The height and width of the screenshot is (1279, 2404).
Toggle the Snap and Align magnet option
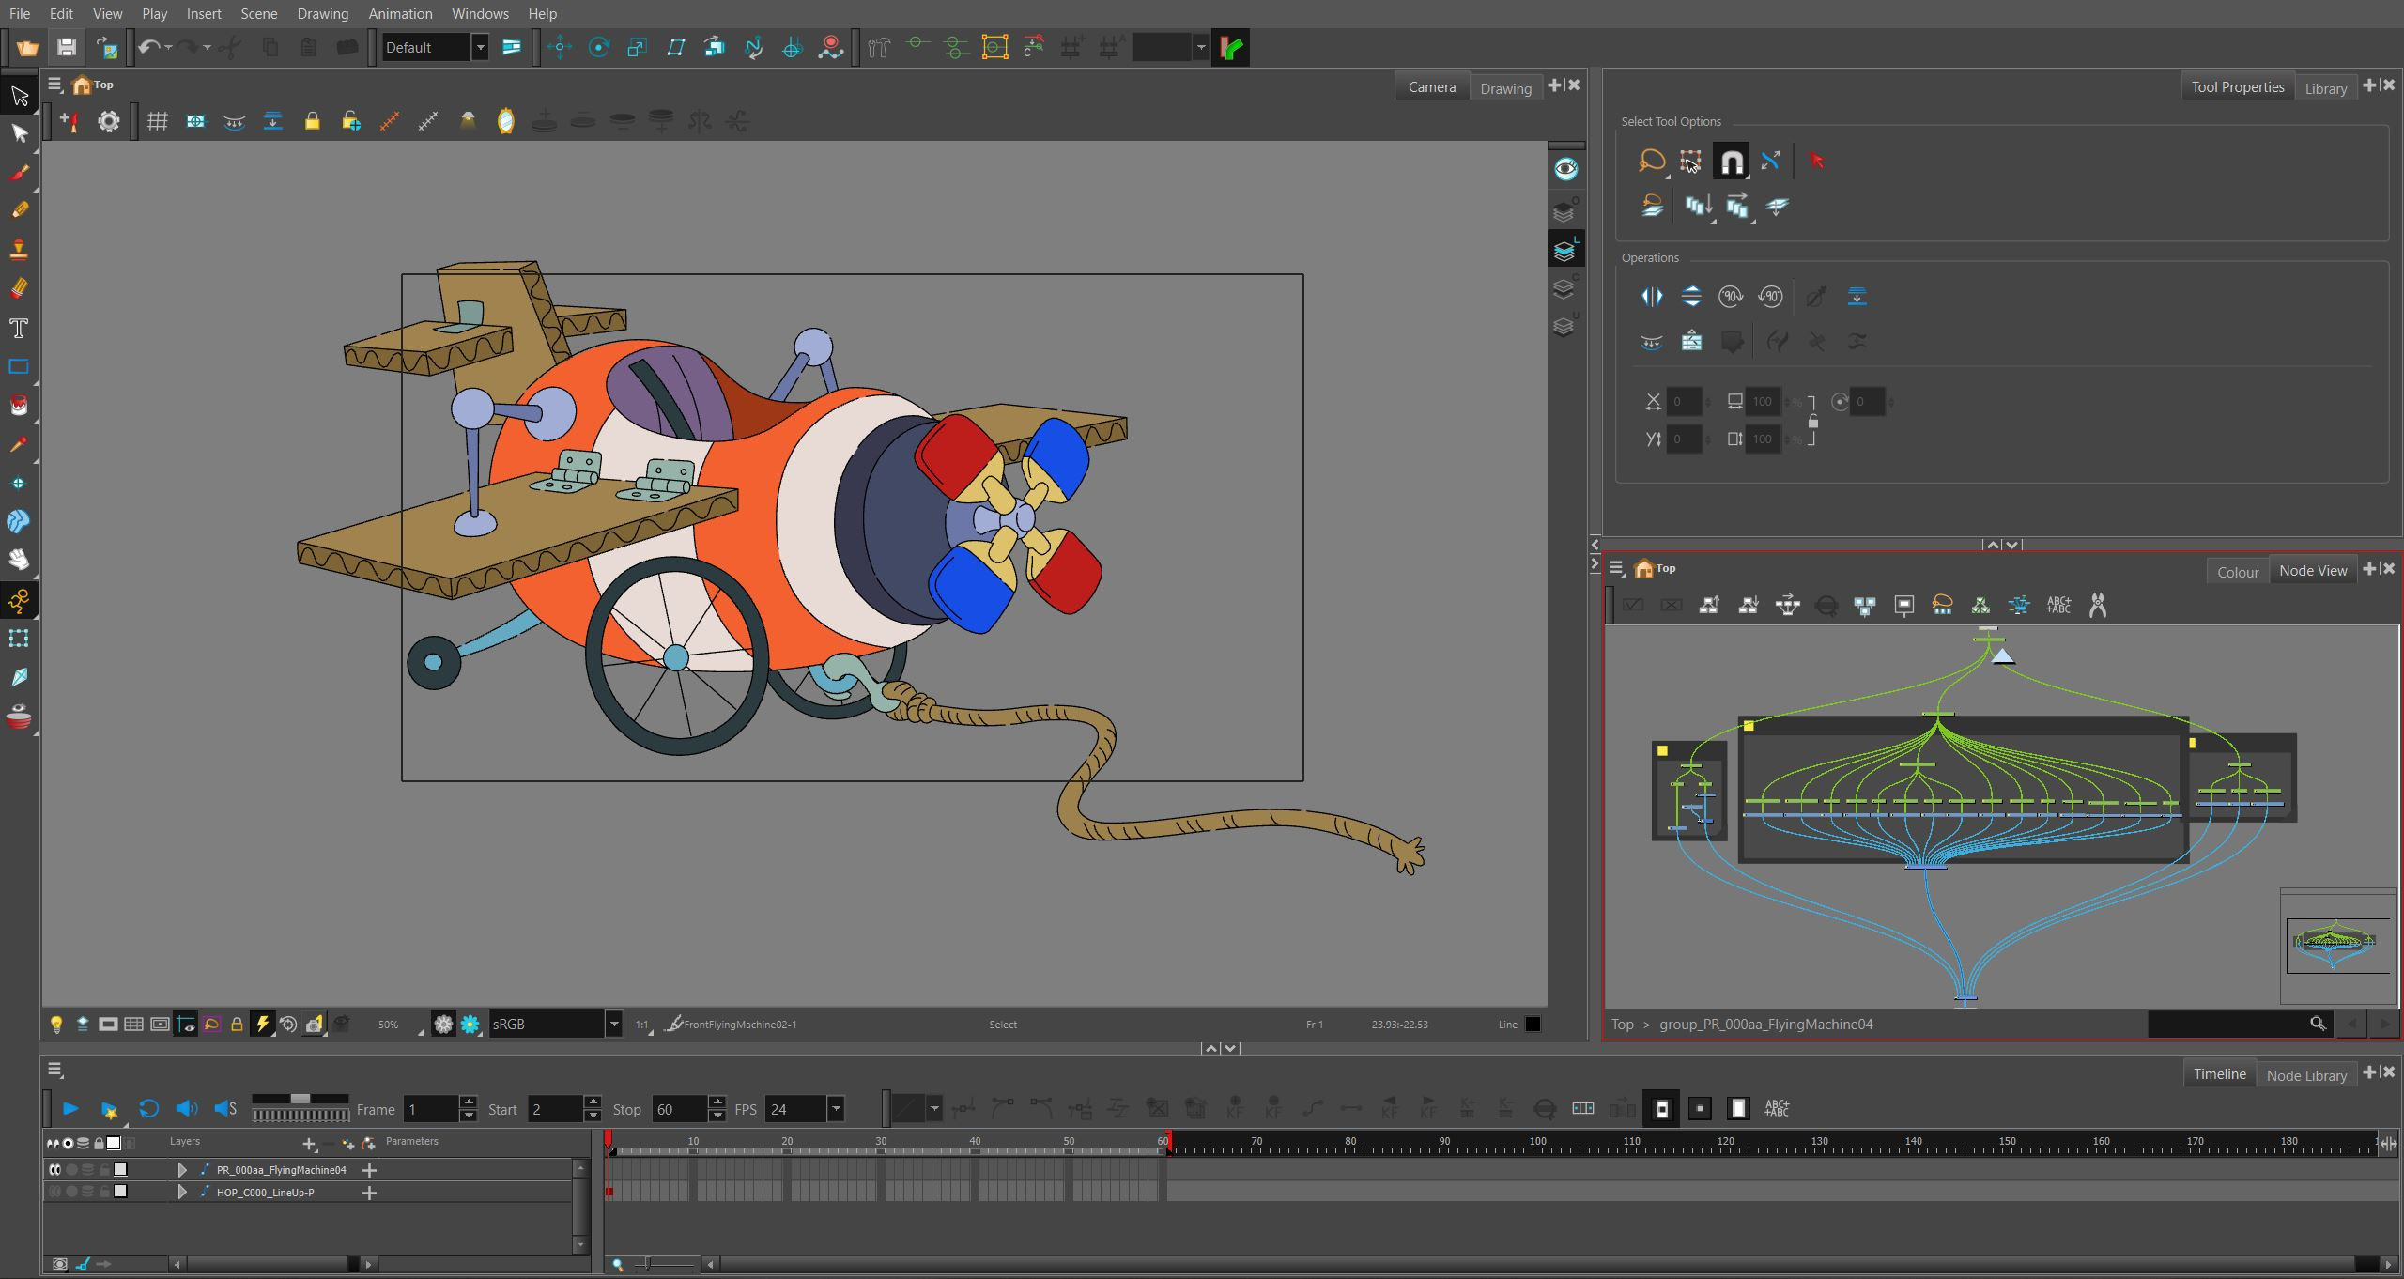pos(1731,162)
